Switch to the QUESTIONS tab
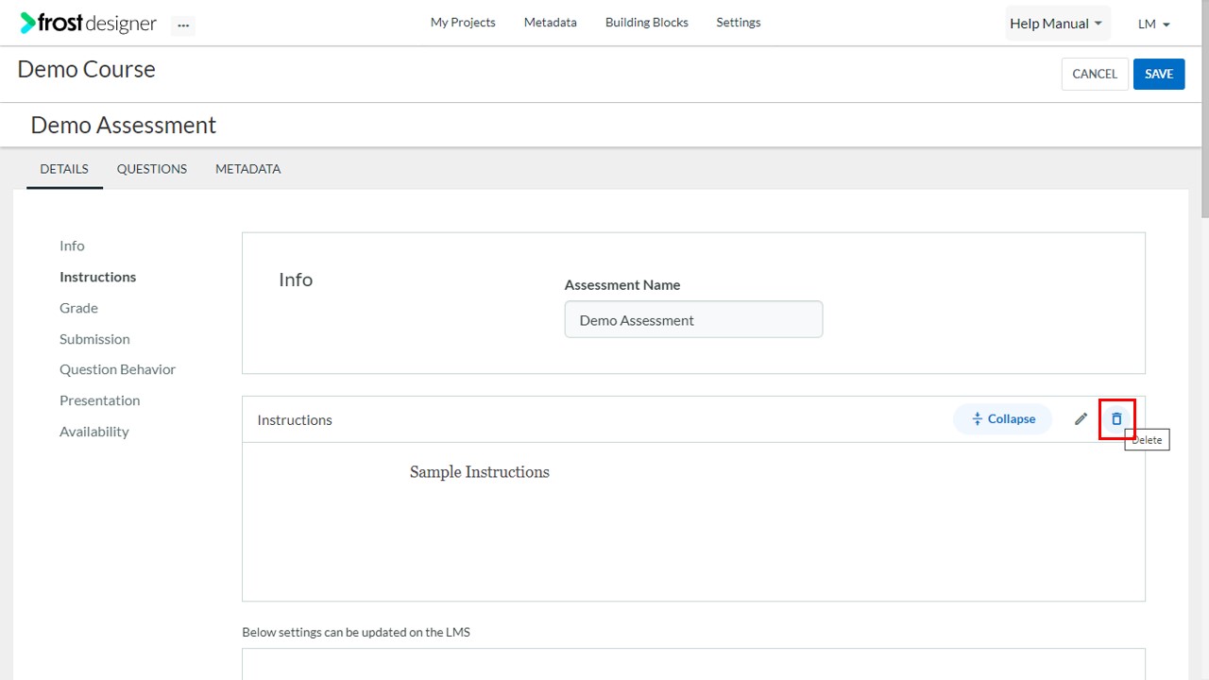The width and height of the screenshot is (1209, 680). pos(152,169)
